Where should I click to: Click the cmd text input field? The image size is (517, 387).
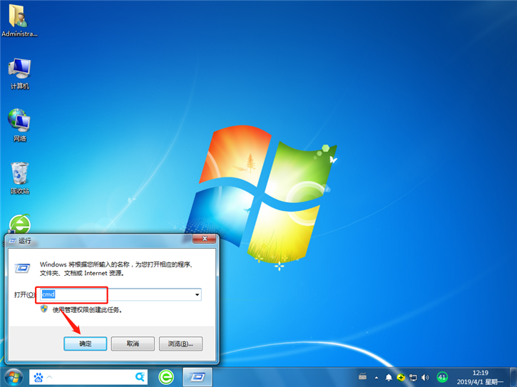[118, 294]
